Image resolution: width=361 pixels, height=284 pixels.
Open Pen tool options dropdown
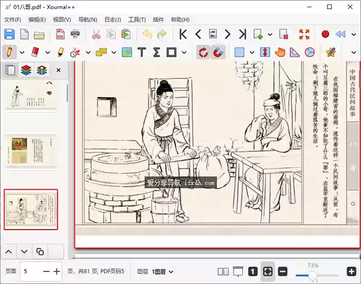pyautogui.click(x=22, y=53)
